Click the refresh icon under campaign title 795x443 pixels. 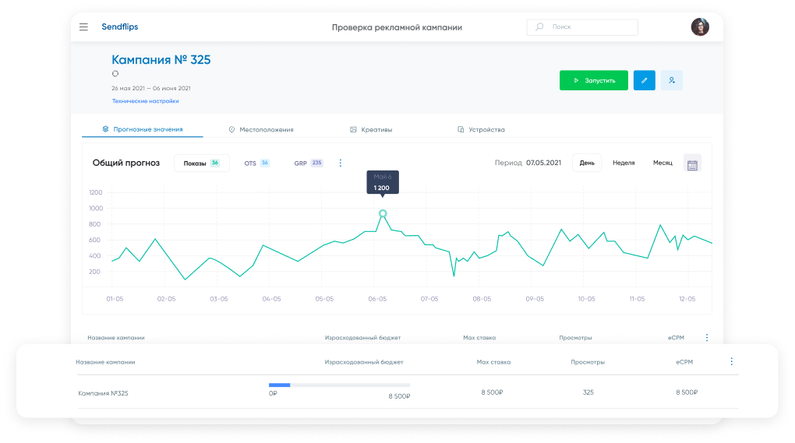115,74
